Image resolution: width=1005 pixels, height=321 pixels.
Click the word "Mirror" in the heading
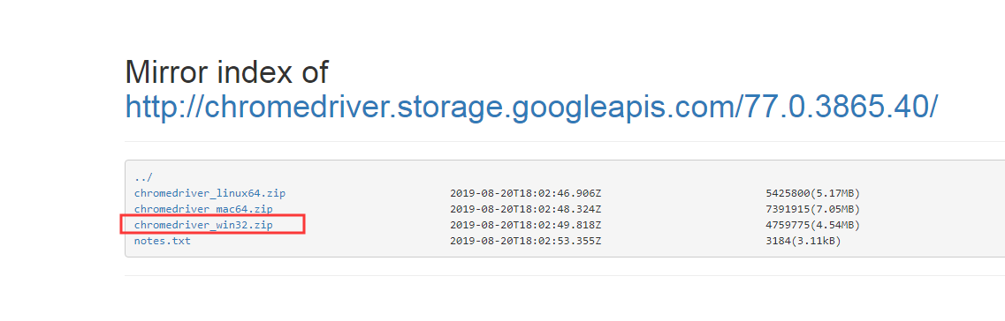[x=166, y=71]
